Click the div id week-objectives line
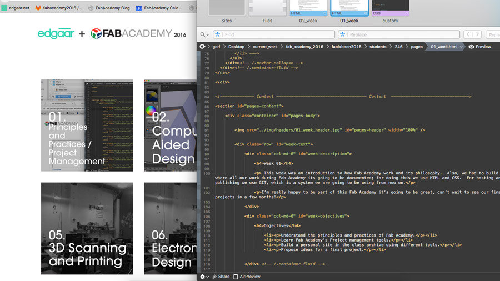 point(297,216)
